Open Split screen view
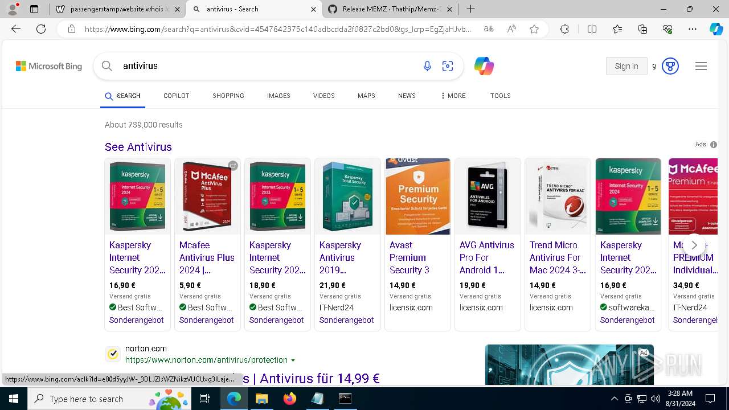The width and height of the screenshot is (729, 410). pyautogui.click(x=592, y=29)
